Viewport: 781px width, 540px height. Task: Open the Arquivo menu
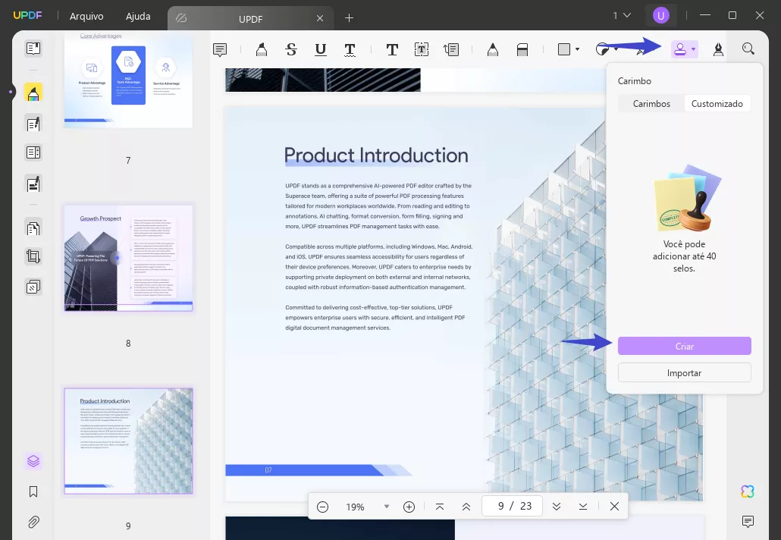(86, 15)
